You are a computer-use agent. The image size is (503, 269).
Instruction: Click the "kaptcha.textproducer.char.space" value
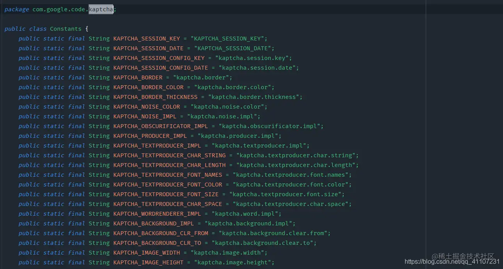291,204
